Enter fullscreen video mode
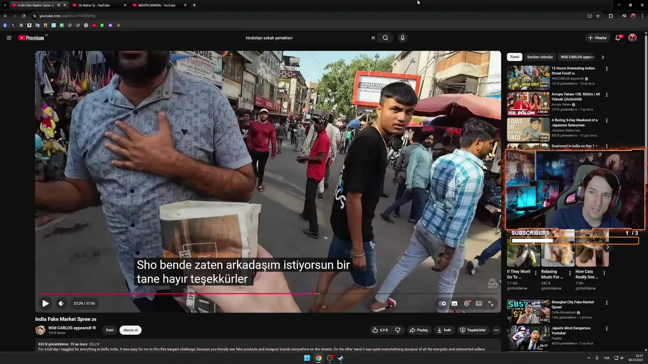 tap(491, 303)
